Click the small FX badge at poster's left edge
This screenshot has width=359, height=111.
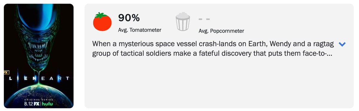pyautogui.click(x=6, y=72)
